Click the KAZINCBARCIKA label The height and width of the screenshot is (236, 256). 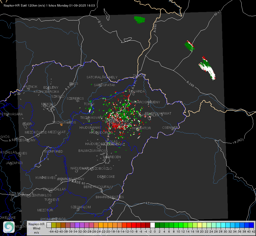[46, 92]
